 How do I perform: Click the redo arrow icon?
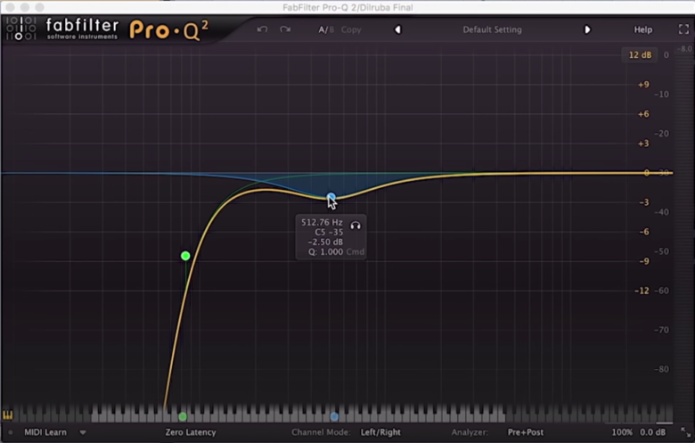coord(285,29)
